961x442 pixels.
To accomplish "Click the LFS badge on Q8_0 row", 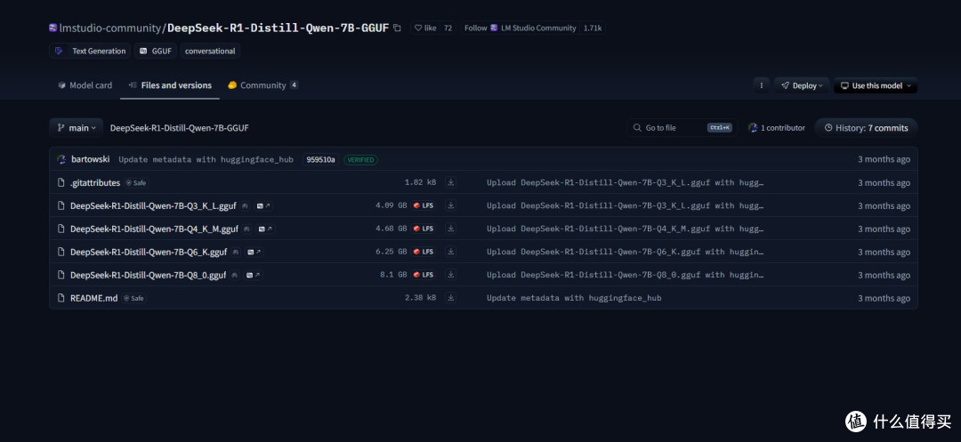I will coord(424,274).
